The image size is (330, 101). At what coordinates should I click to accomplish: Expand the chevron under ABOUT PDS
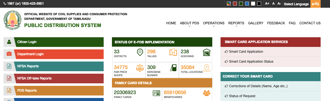click(190, 26)
